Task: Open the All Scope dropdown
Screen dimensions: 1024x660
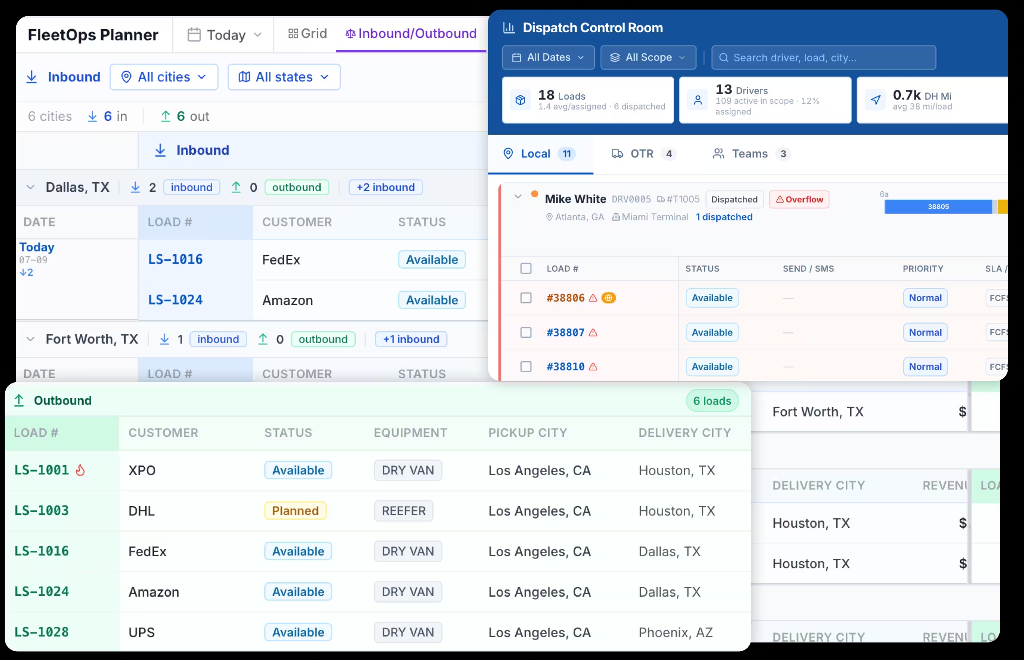Action: (x=648, y=57)
